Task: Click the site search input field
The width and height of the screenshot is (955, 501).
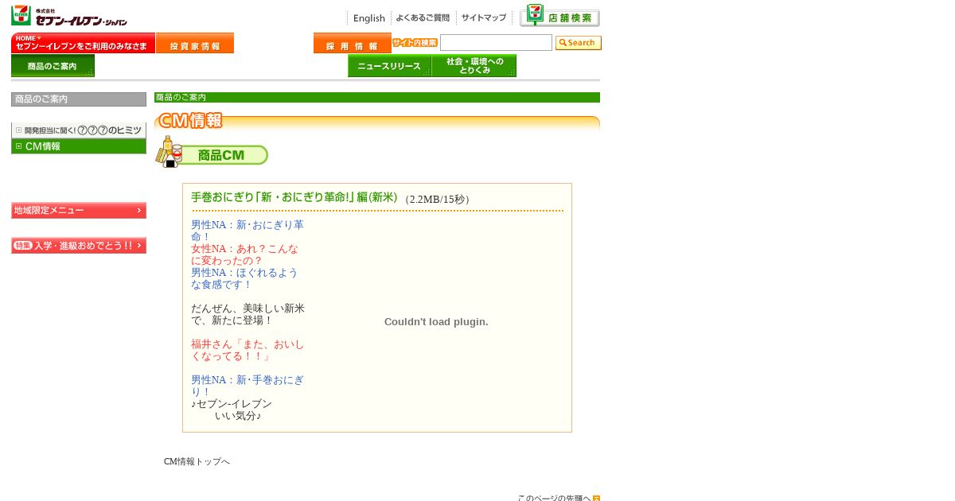Action: (x=496, y=43)
